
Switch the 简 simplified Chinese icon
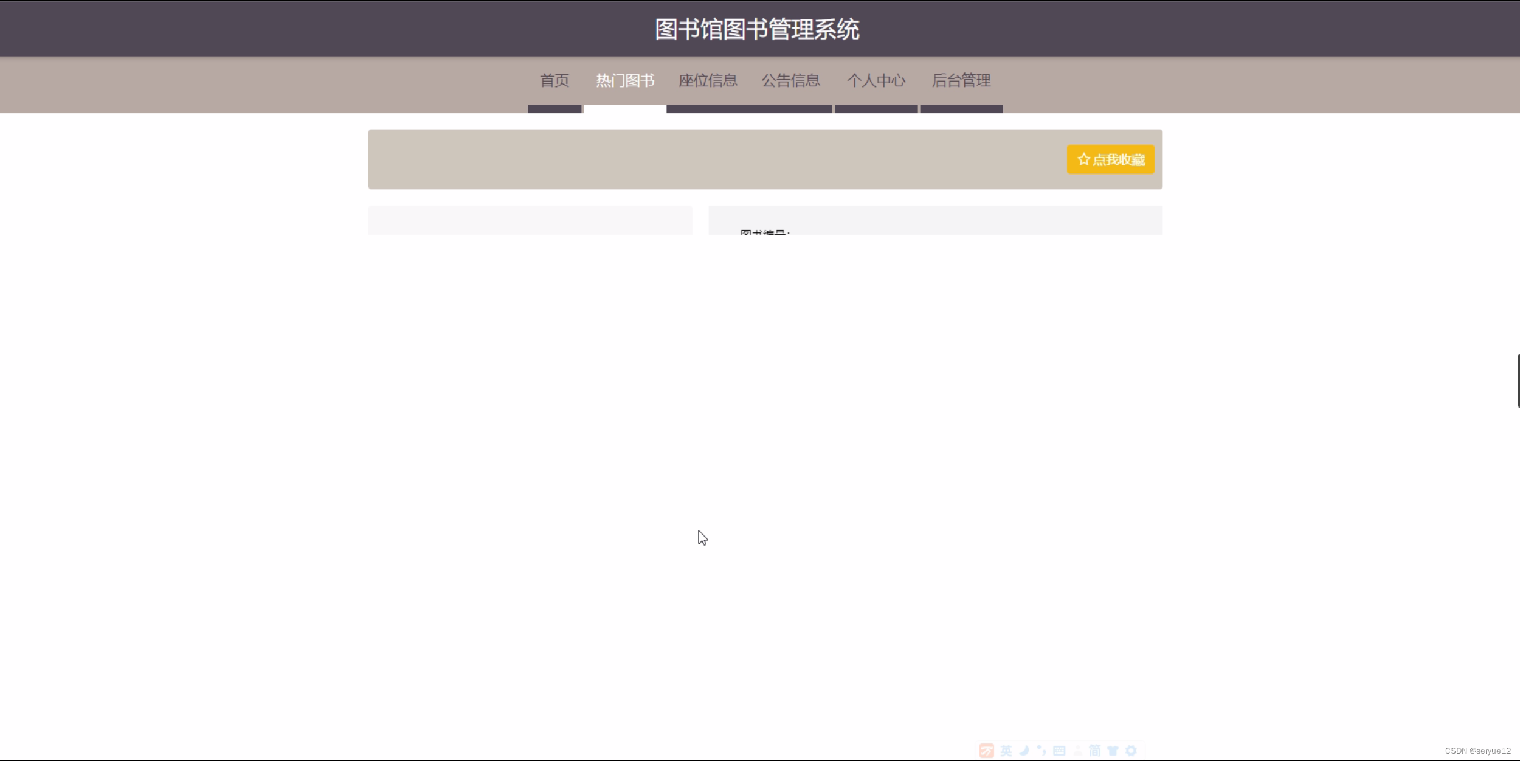[1095, 751]
